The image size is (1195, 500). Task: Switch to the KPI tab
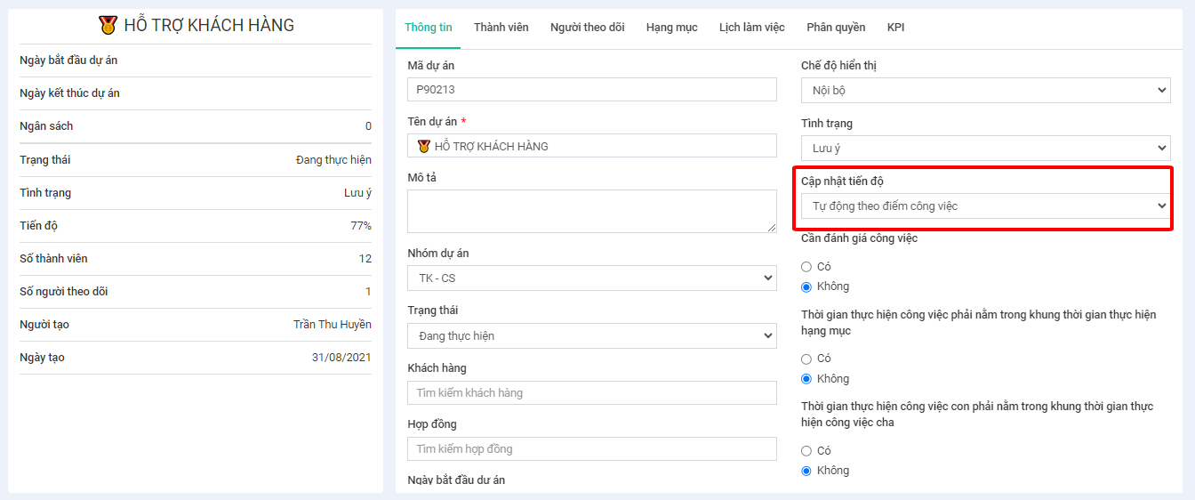[895, 28]
